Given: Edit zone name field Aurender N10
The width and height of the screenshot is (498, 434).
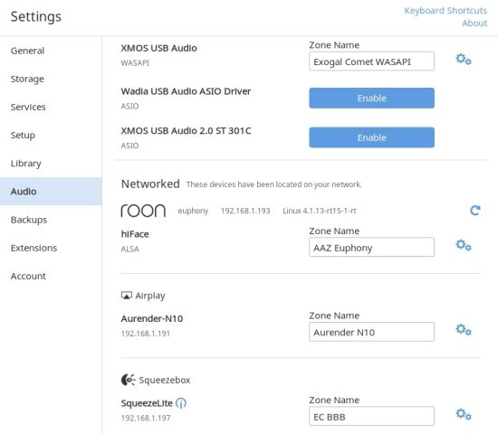Looking at the screenshot, I should point(371,332).
